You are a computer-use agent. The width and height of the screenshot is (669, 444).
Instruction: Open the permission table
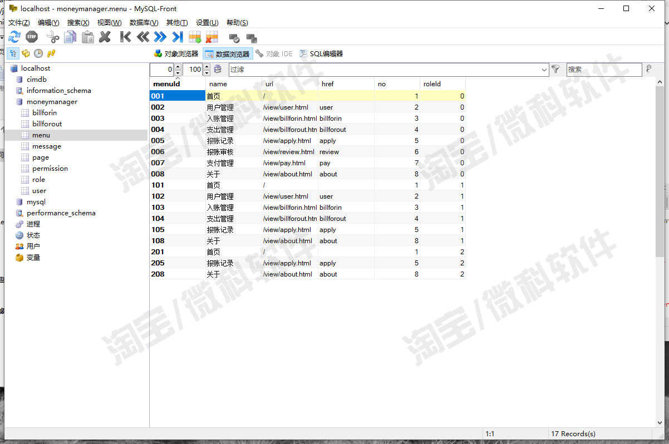[x=50, y=169]
